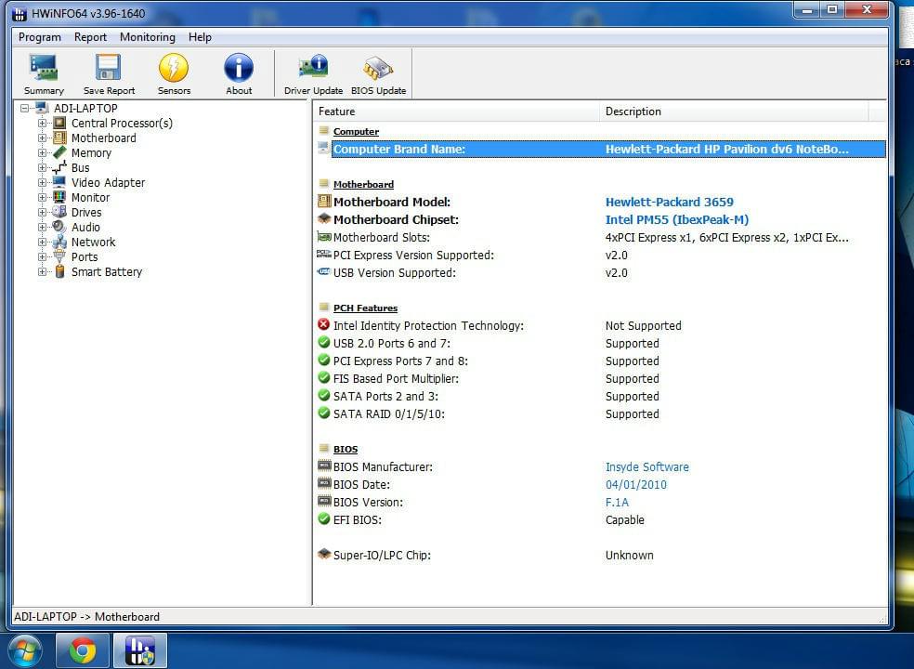Click the Audio speaker icon in the tree
This screenshot has width=914, height=669.
tap(59, 227)
